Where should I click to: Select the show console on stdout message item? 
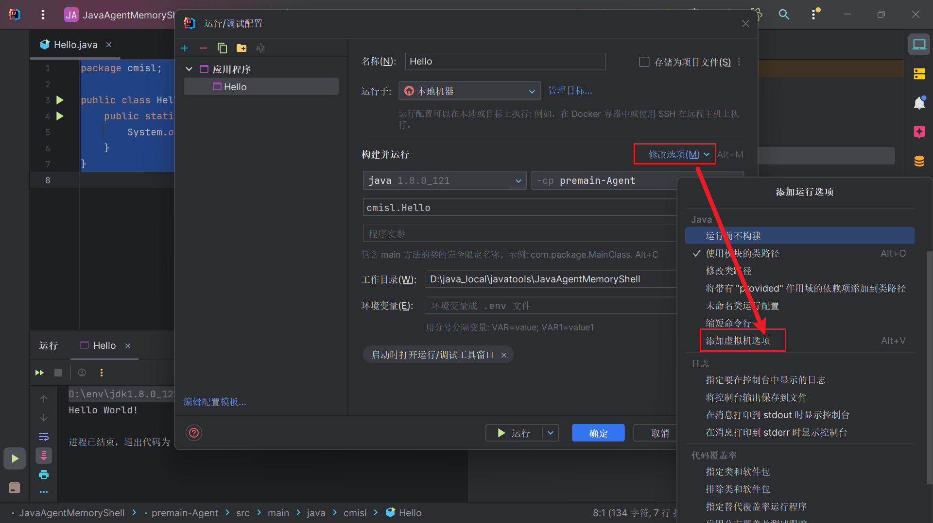click(x=800, y=415)
